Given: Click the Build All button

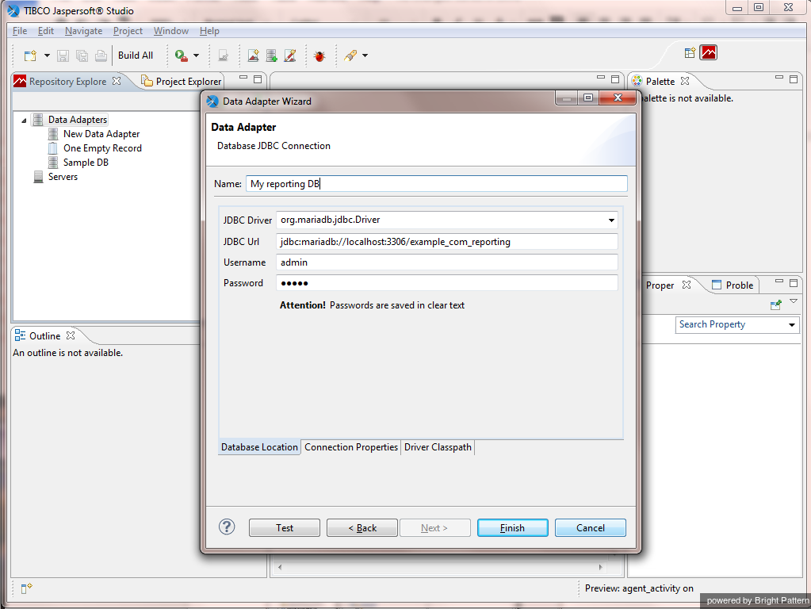Looking at the screenshot, I should (x=136, y=56).
